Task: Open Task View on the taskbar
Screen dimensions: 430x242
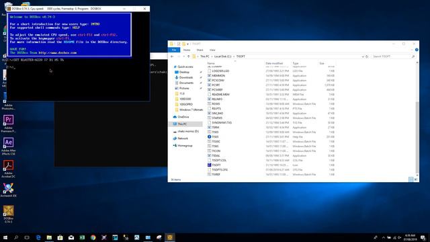Action: click(27, 237)
